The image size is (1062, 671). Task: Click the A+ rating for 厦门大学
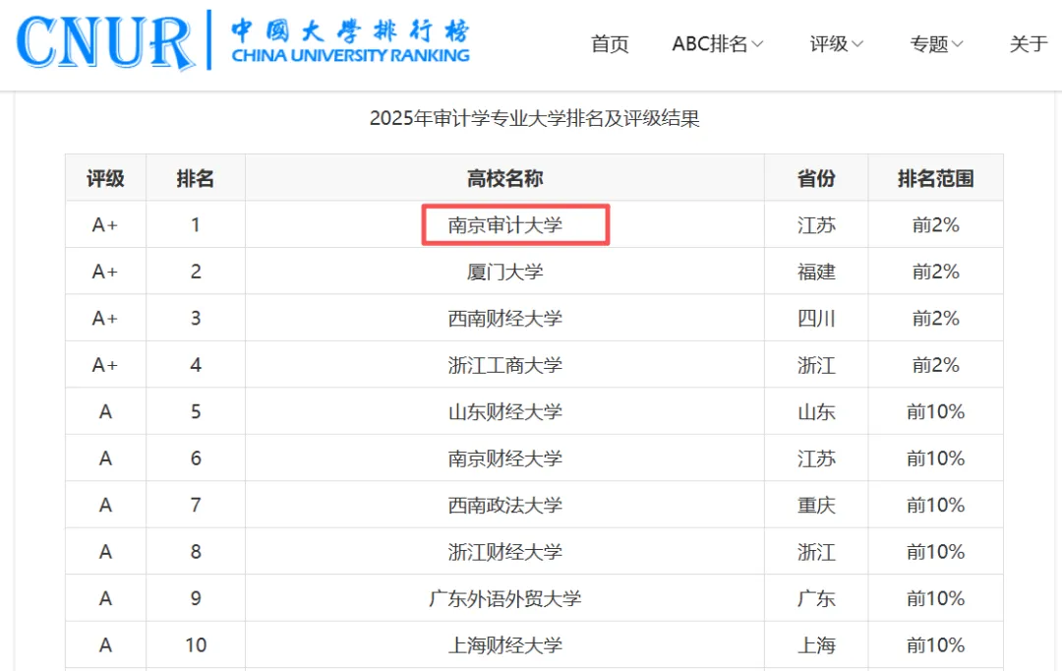105,272
